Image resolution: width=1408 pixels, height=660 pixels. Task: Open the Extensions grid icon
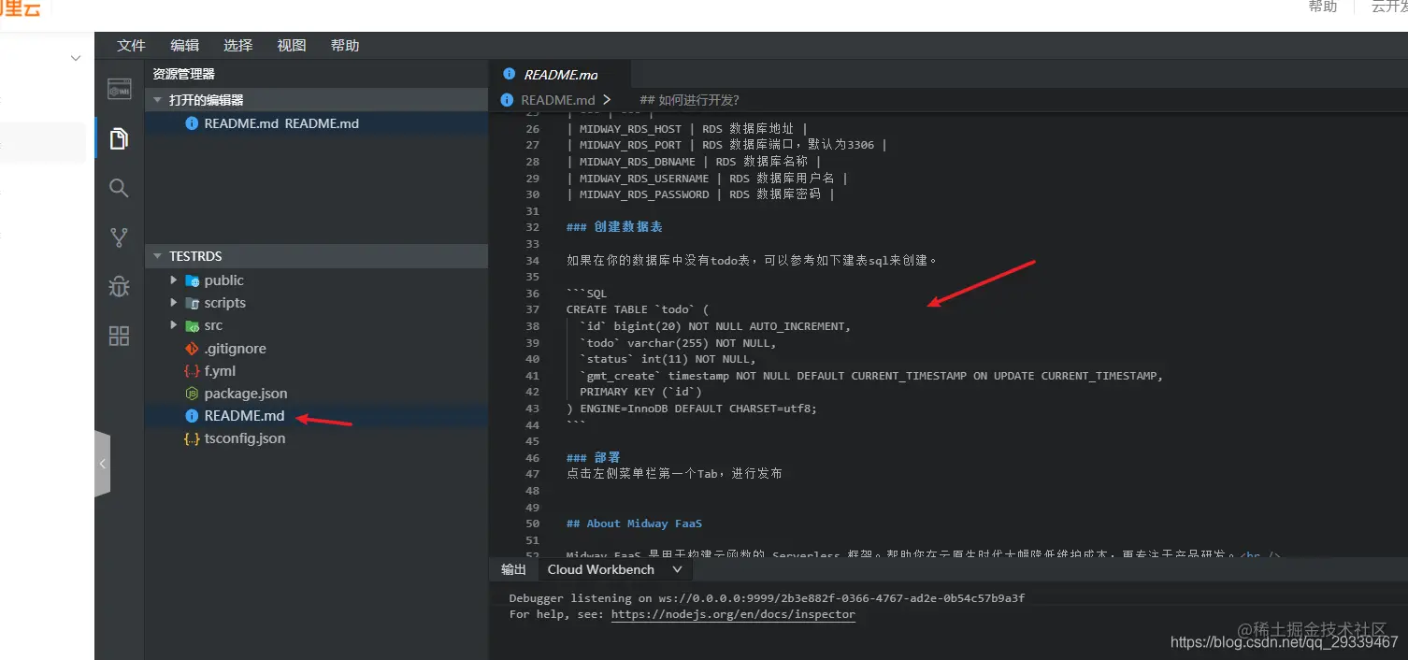point(119,337)
